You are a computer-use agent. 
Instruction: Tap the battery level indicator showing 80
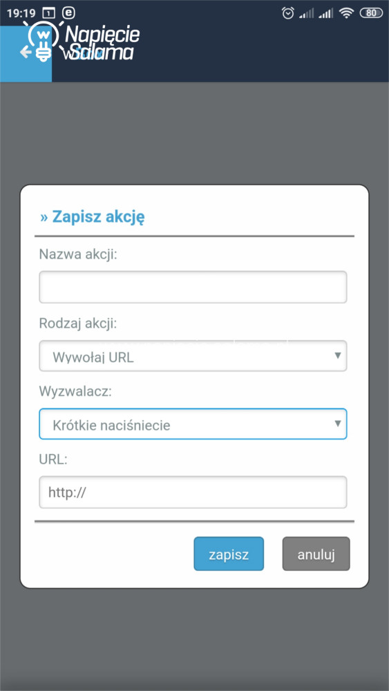pos(371,13)
